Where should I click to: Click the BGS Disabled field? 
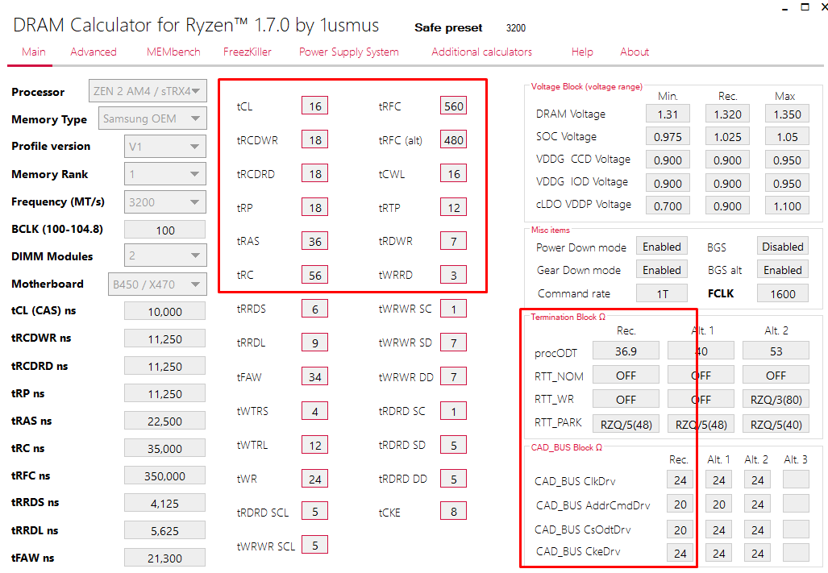click(x=783, y=247)
